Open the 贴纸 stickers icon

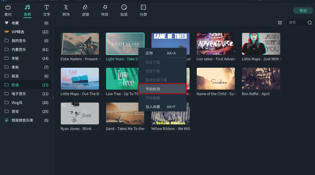pos(124,7)
